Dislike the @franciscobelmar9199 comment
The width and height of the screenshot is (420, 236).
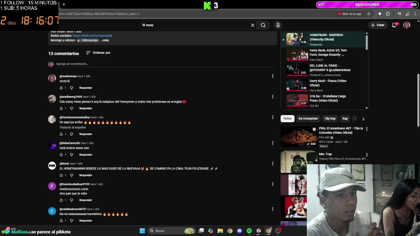click(x=72, y=200)
